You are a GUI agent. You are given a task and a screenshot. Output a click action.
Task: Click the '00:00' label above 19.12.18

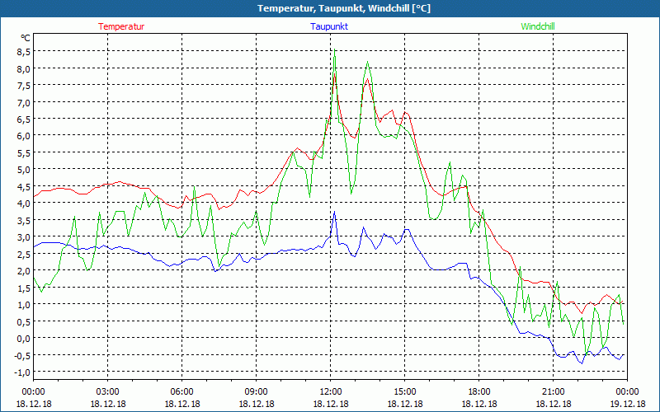[x=627, y=391]
